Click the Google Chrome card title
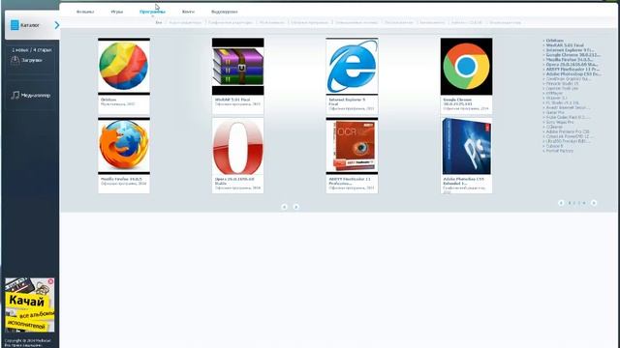Screen dimensions: 620x348 [457, 101]
